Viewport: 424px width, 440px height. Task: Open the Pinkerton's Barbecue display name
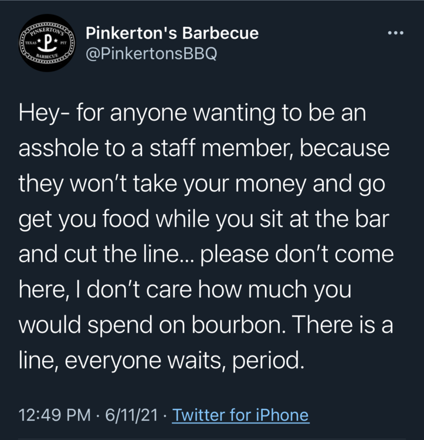coord(172,33)
